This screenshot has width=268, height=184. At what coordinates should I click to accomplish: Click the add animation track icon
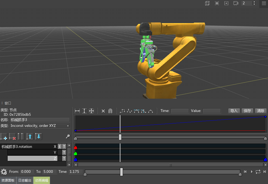[4, 136]
